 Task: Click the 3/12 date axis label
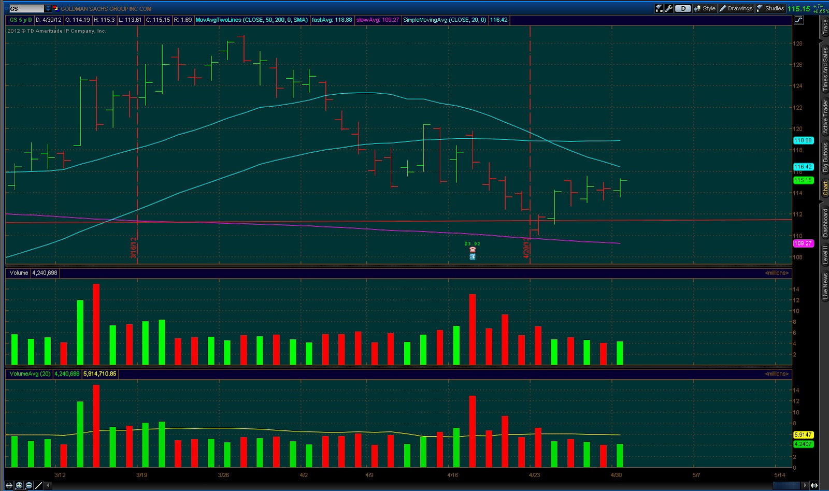click(x=60, y=475)
